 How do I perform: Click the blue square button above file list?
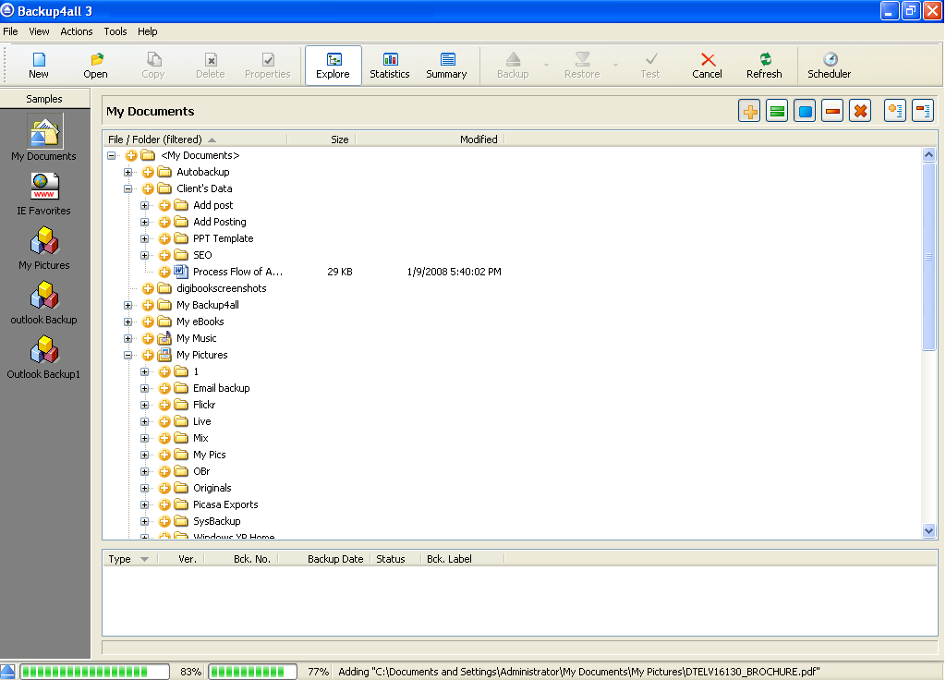pos(805,111)
